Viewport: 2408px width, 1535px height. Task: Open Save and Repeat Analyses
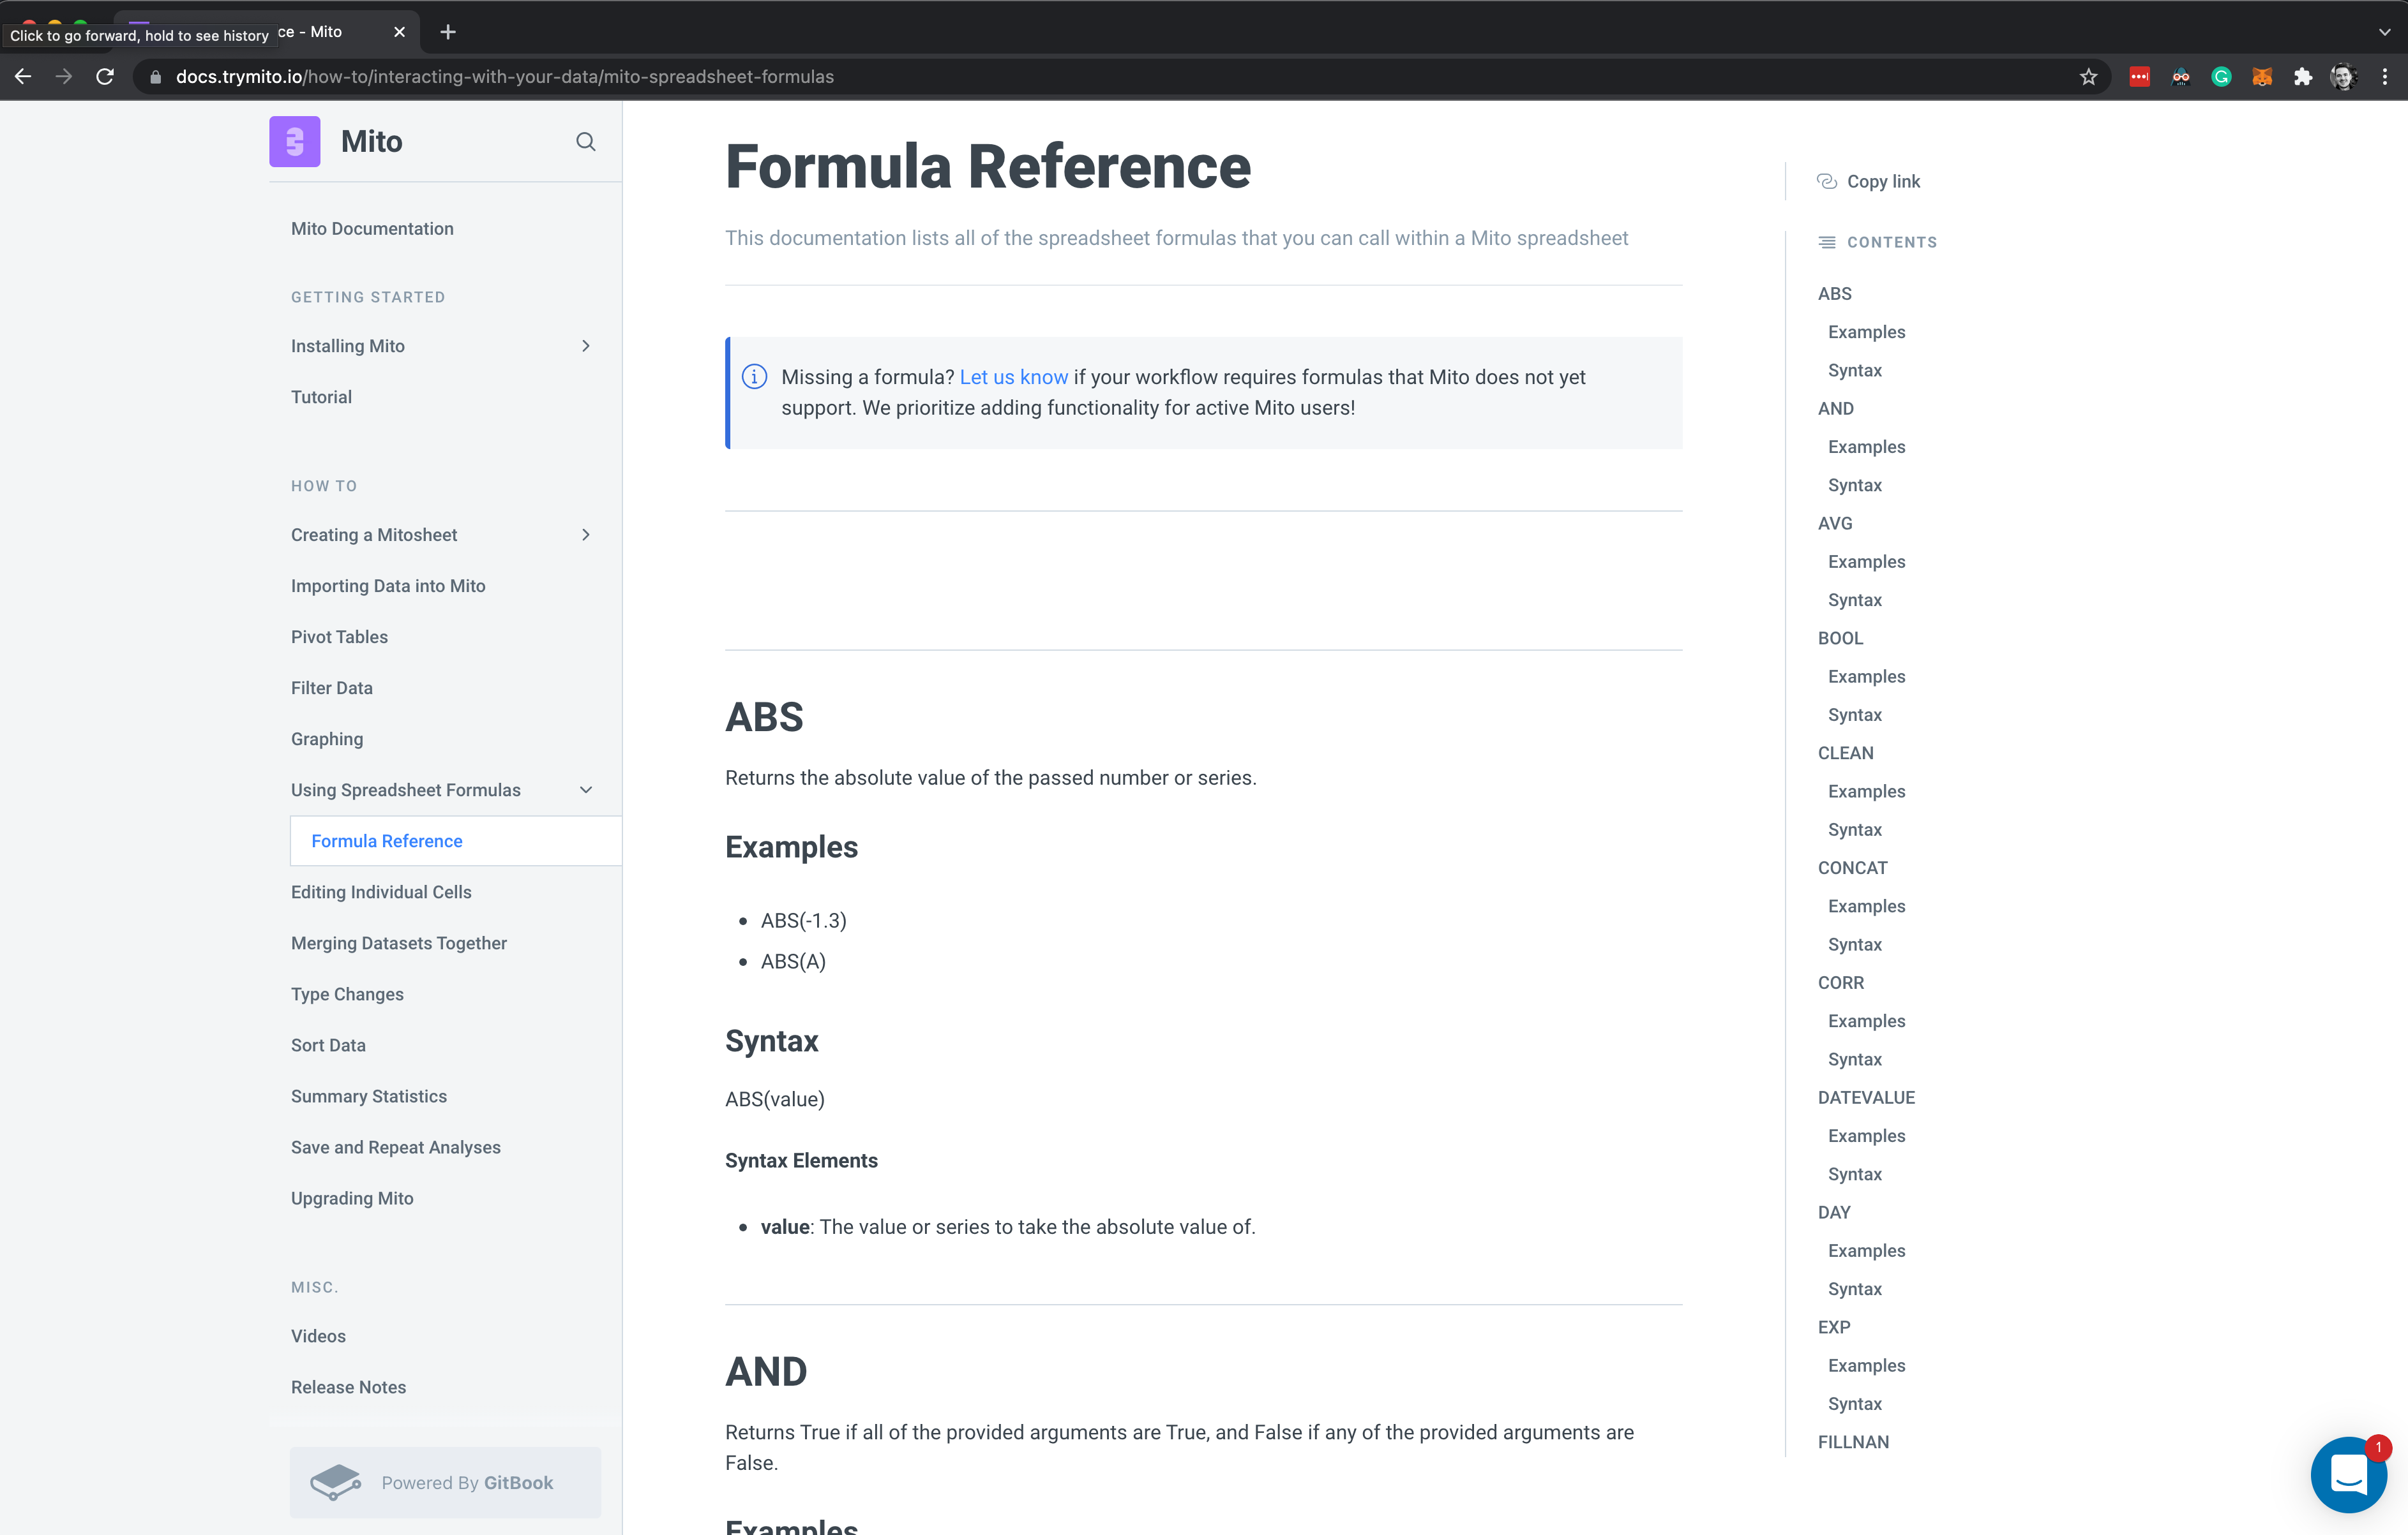pyautogui.click(x=396, y=1147)
